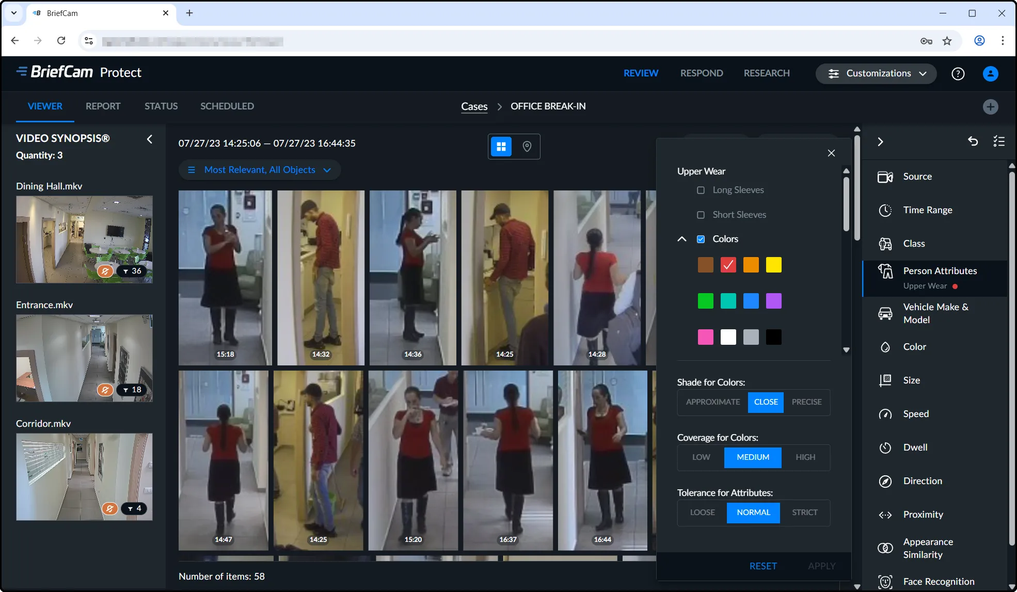Viewport: 1017px width, 592px height.
Task: Click the add plus icon
Action: pyautogui.click(x=990, y=107)
